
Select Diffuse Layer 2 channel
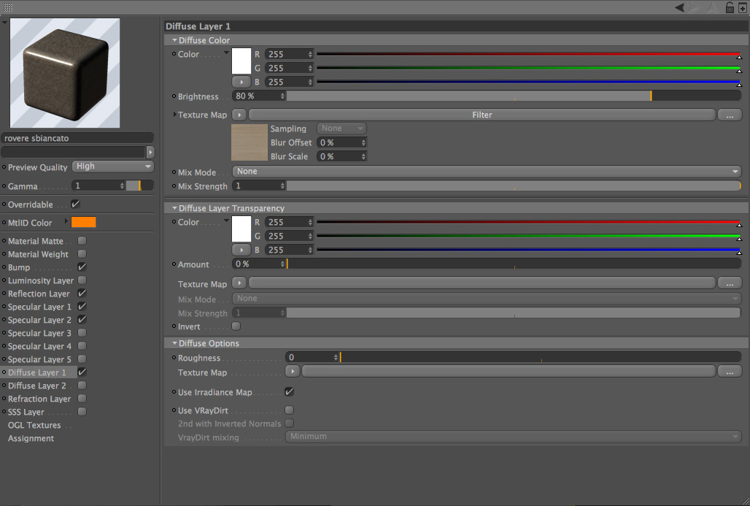(36, 386)
